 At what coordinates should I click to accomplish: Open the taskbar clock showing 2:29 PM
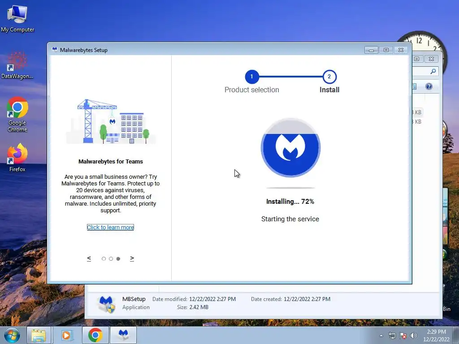coord(436,335)
